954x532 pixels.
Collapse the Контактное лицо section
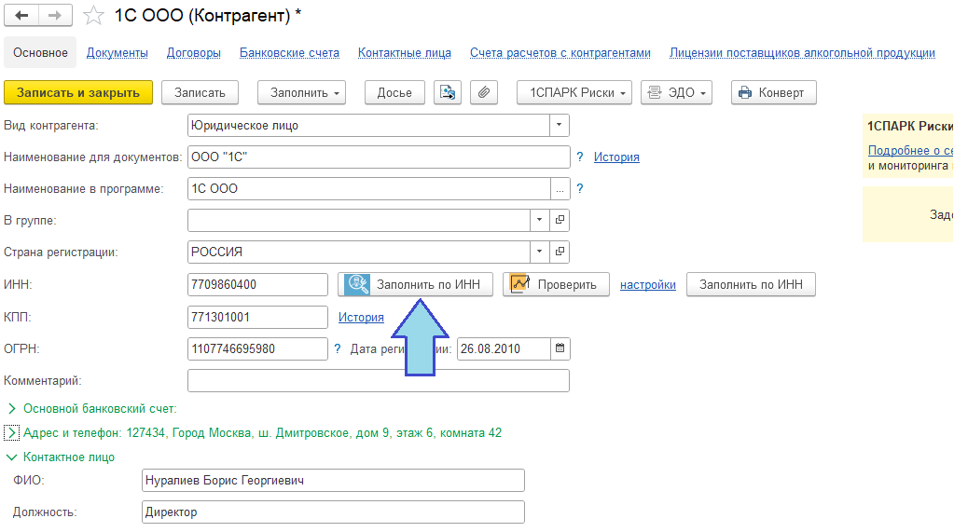tap(11, 457)
